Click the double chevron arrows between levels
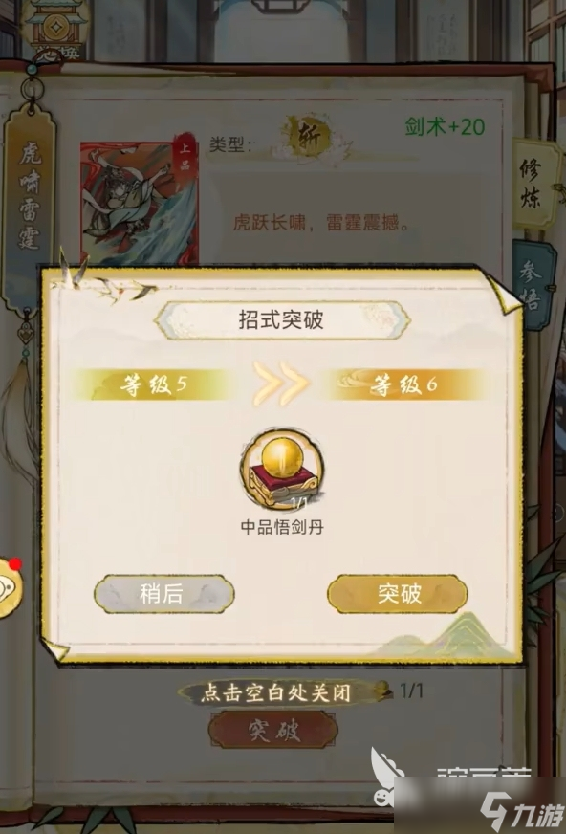566x834 pixels. coord(280,383)
